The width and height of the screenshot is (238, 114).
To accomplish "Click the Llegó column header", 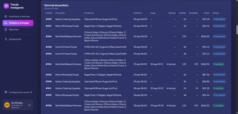I will point(153,13).
